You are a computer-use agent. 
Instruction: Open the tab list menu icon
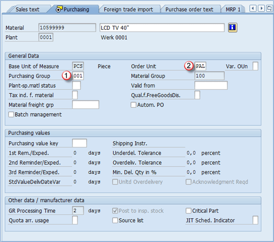(269, 8)
